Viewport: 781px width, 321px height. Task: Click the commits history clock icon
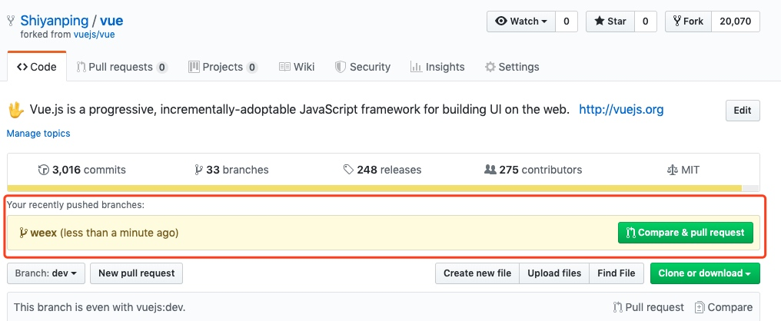(43, 170)
